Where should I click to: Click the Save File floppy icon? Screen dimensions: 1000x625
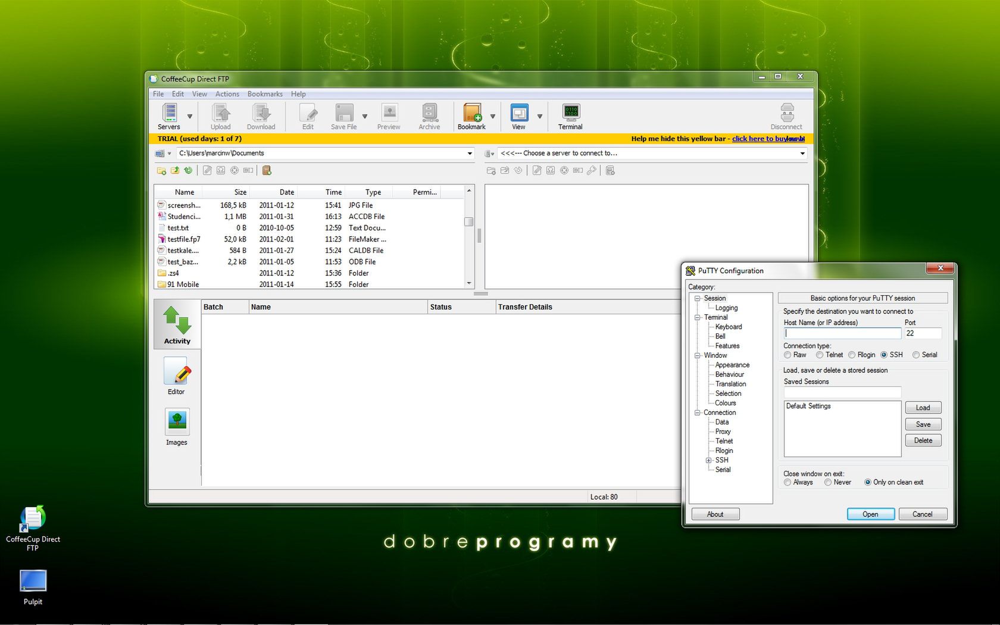pos(344,116)
